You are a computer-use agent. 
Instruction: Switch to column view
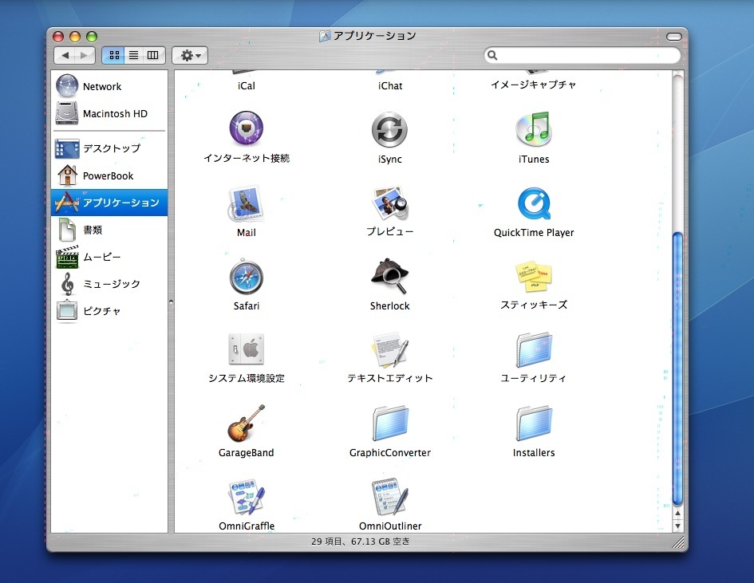click(154, 55)
